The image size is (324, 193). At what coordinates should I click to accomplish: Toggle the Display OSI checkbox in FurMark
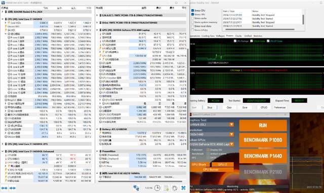208,150
